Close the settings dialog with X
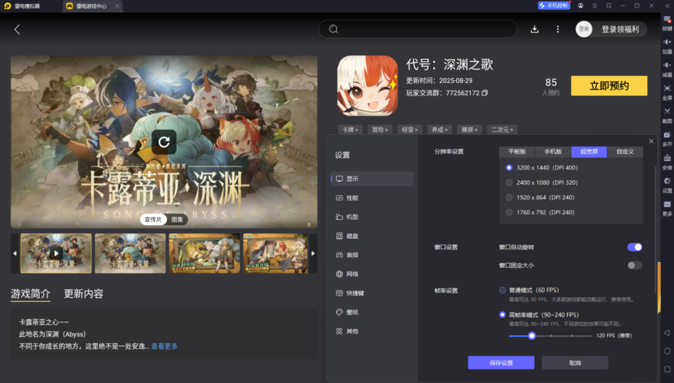Viewport: 674px width, 383px height. pos(651,141)
